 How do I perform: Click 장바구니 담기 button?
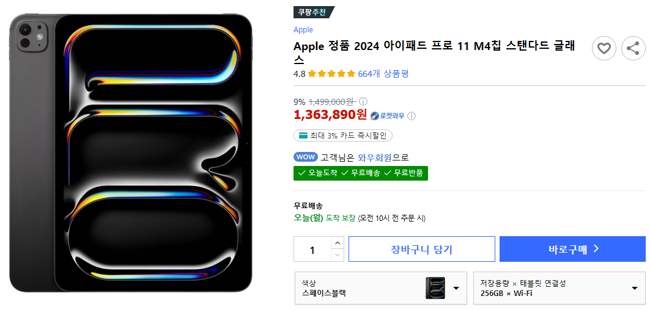pyautogui.click(x=421, y=249)
